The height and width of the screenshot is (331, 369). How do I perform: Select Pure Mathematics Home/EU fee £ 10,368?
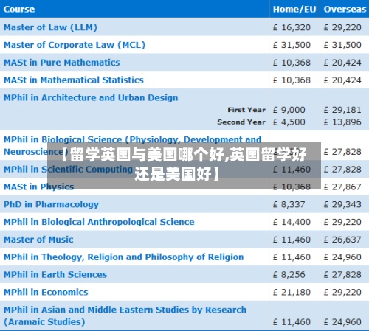[x=292, y=63]
